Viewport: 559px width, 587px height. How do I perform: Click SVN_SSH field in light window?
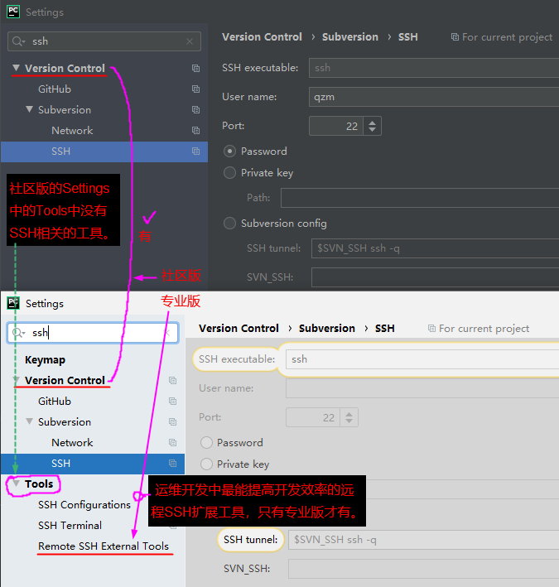point(423,569)
